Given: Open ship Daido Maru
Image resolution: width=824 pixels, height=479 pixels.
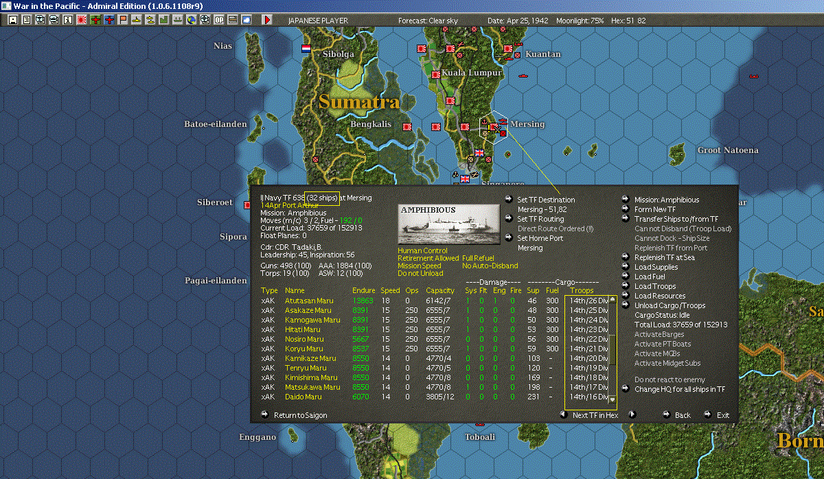Looking at the screenshot, I should [x=303, y=397].
